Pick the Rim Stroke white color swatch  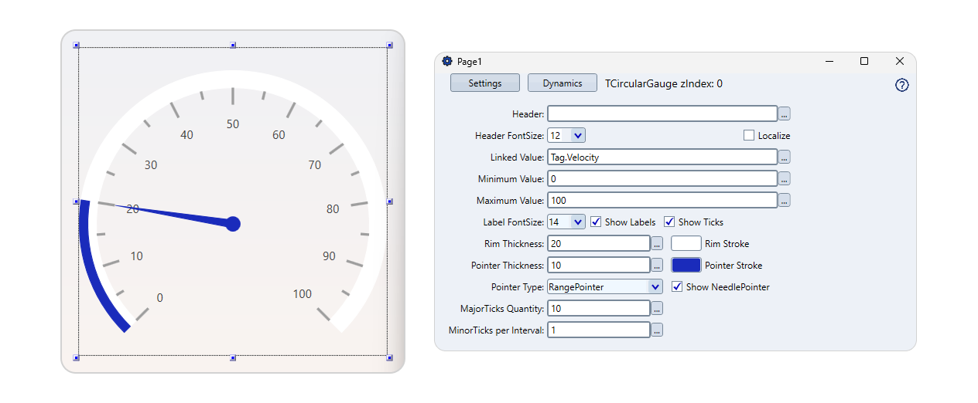[686, 244]
